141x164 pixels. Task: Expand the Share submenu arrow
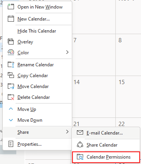(67, 132)
